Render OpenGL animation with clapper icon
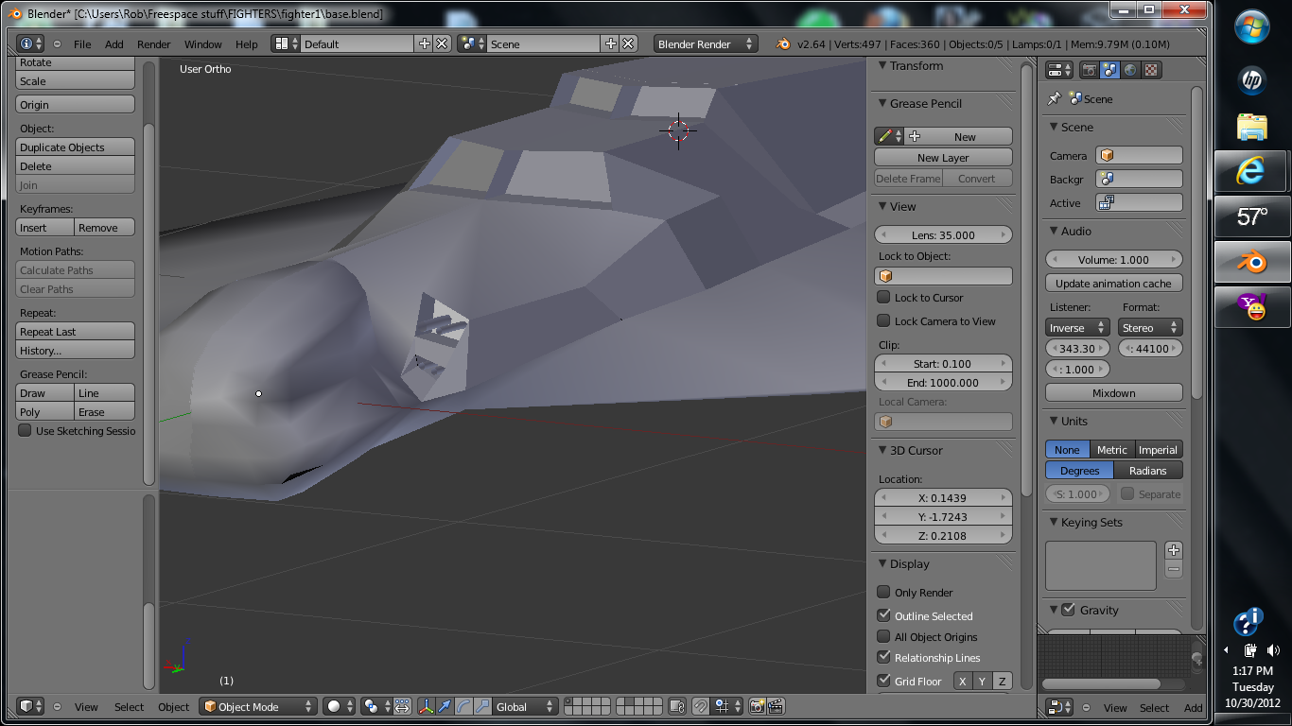 click(x=776, y=706)
